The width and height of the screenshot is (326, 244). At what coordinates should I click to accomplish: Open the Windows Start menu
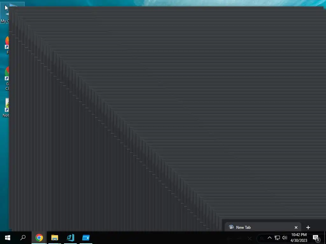8,238
